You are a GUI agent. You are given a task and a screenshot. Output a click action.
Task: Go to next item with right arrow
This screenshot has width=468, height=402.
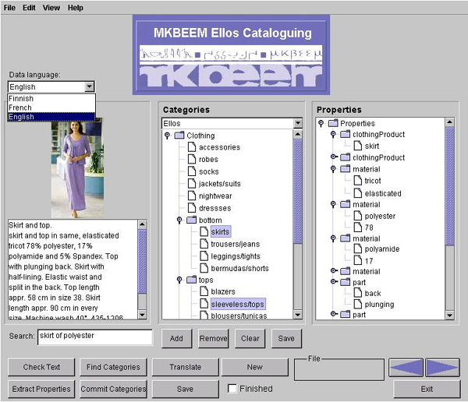tap(442, 368)
